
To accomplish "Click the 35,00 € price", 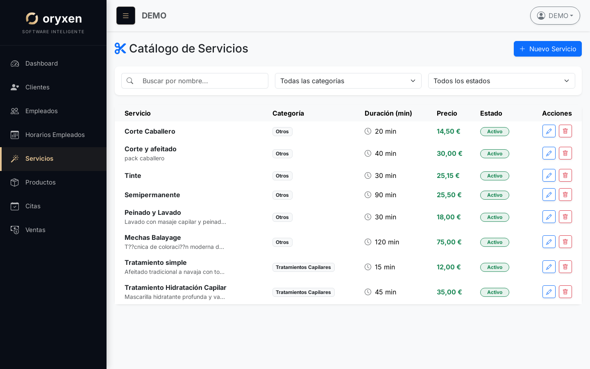I will 449,292.
